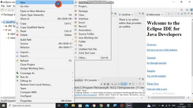
Task: Close the Welcome tab
Action: tap(162, 15)
